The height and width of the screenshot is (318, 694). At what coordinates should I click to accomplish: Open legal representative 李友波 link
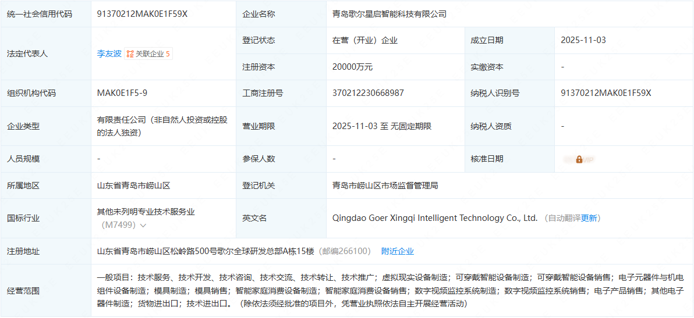[x=109, y=54]
